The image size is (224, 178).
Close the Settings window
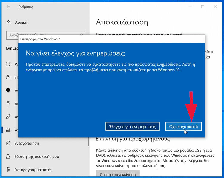(215, 7)
